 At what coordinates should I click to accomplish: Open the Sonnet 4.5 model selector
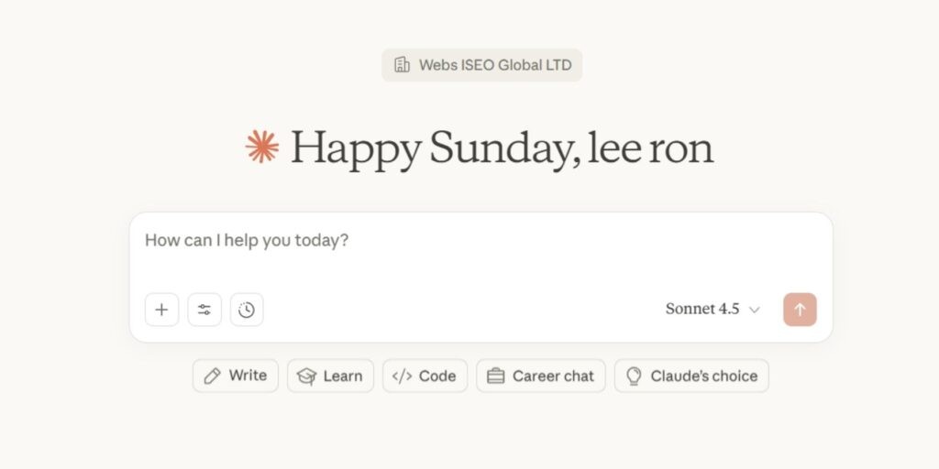point(703,310)
